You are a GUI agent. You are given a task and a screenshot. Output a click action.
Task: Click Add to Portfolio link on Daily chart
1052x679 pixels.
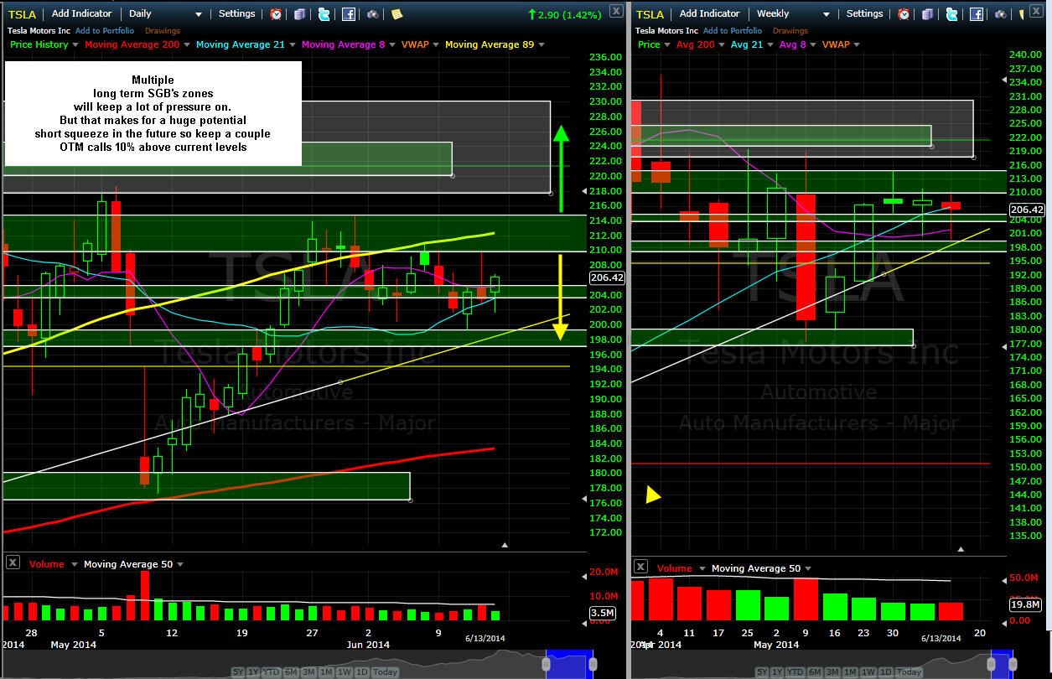click(x=106, y=31)
